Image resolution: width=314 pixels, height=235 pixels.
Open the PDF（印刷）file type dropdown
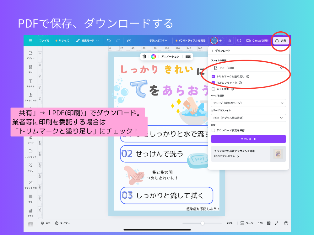[x=248, y=68]
